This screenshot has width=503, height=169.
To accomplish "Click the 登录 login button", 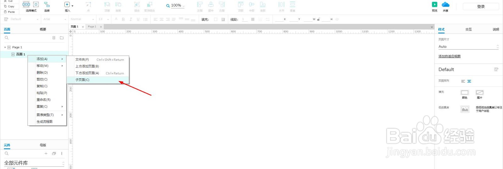I will pyautogui.click(x=481, y=7).
